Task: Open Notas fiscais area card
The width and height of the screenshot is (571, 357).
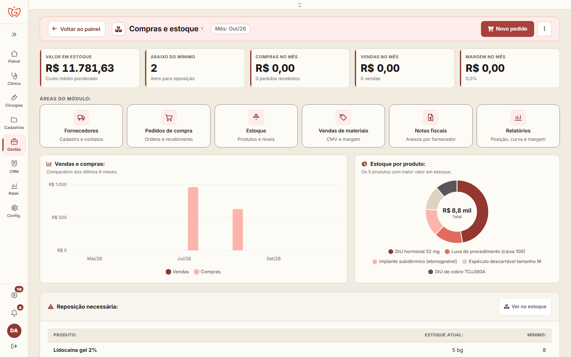Action: (x=431, y=126)
